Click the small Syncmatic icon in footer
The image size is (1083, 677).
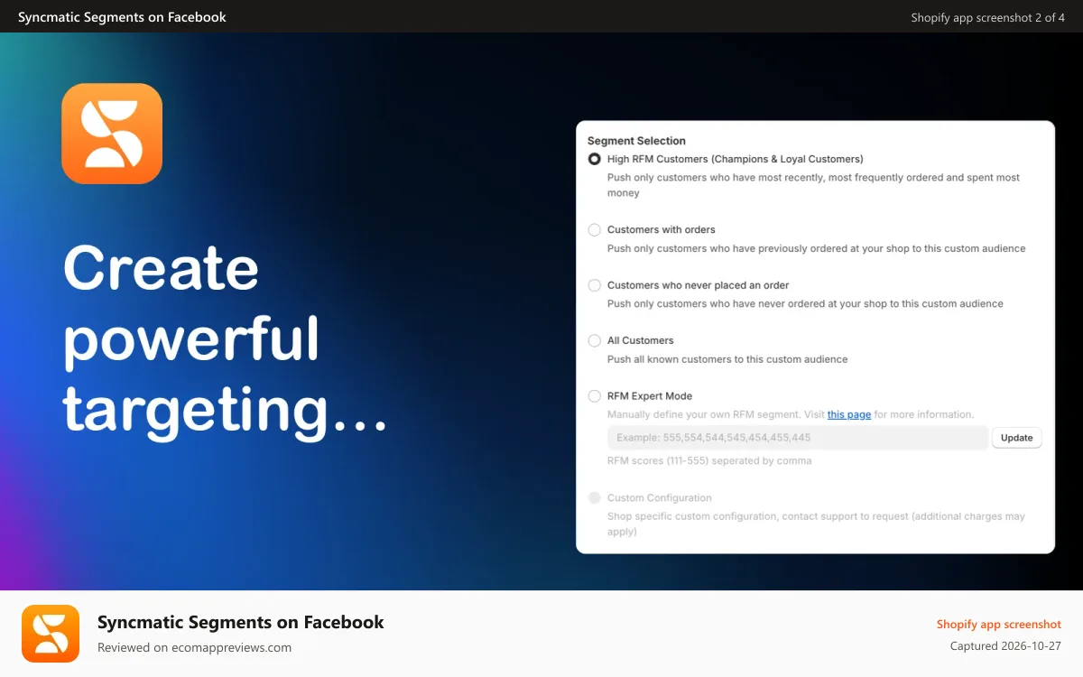click(51, 634)
